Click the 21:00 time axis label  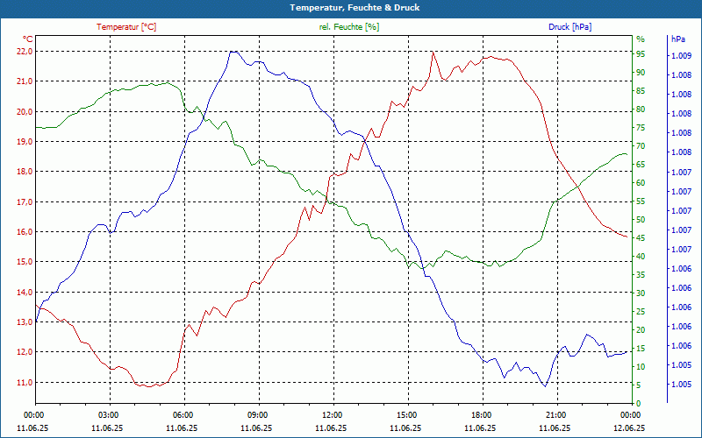[555, 414]
